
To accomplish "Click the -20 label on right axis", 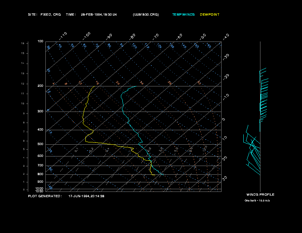I will [x=226, y=77].
